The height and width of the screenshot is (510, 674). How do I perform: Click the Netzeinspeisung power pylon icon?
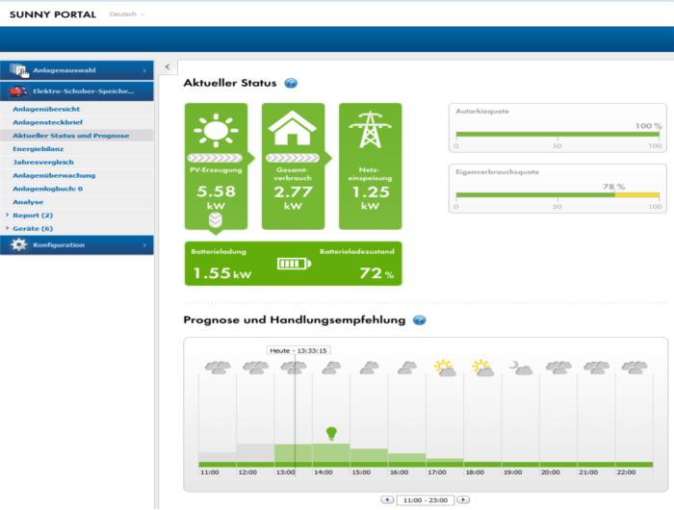(370, 130)
